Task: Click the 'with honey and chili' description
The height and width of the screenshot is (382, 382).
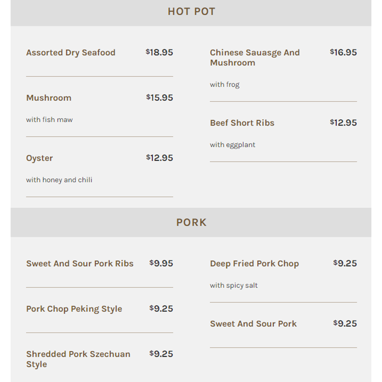Action: [59, 180]
